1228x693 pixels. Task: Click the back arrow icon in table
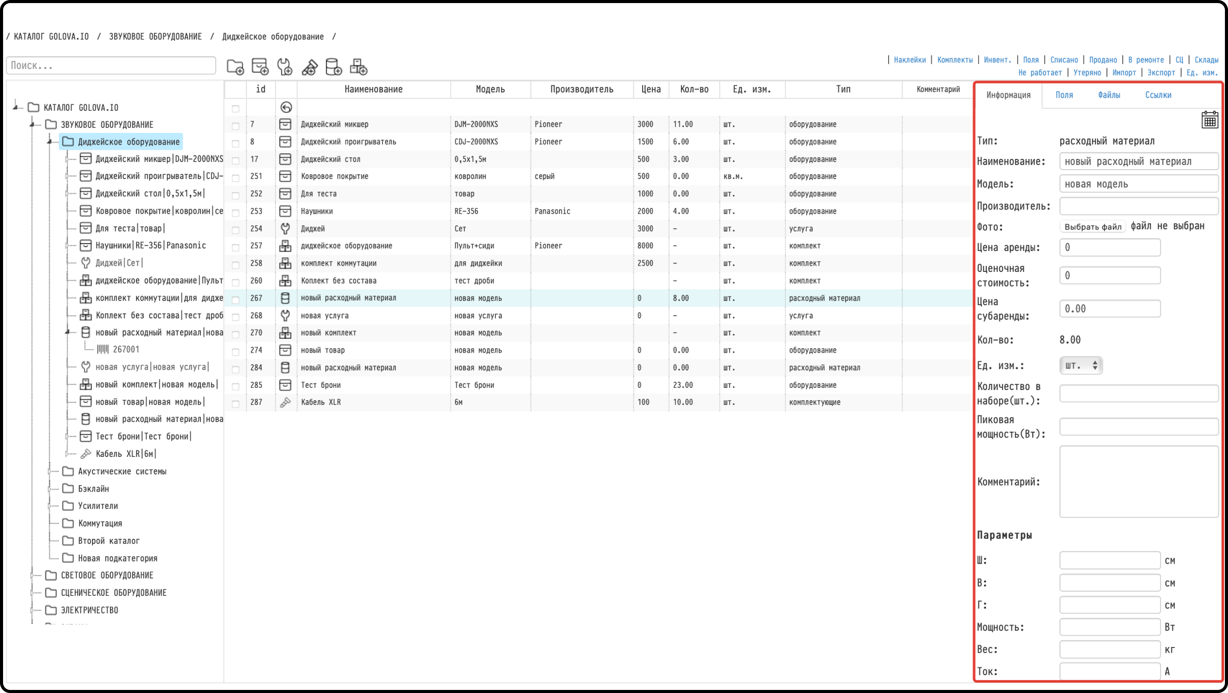tap(286, 107)
